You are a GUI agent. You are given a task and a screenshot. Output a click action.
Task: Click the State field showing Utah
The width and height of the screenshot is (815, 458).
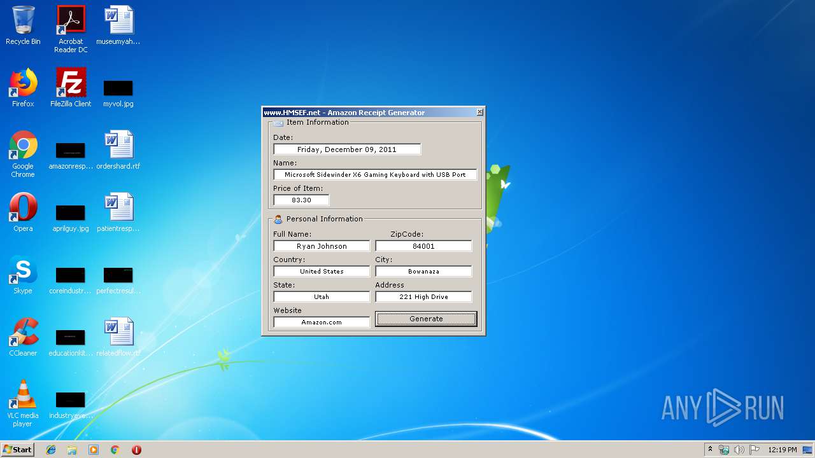coord(322,296)
